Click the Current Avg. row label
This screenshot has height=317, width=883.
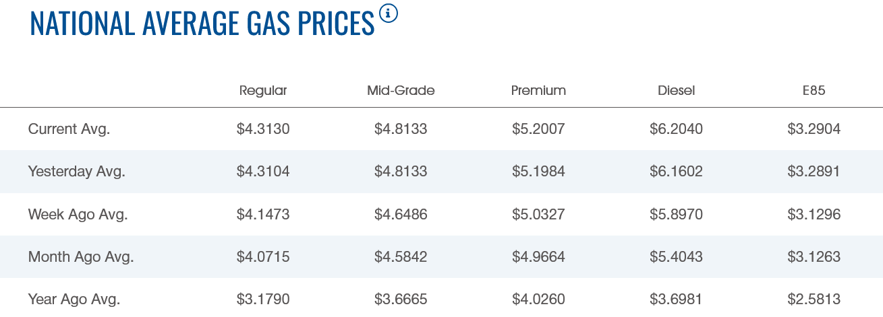pyautogui.click(x=69, y=129)
